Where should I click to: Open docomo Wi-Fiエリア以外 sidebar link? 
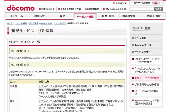coord(147,102)
